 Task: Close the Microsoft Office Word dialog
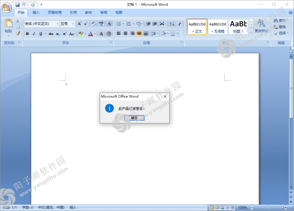tap(165, 96)
